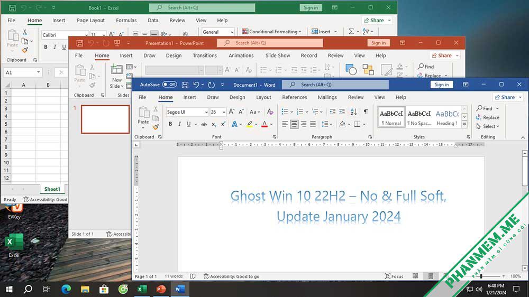Save the PowerPoint presentation
Image resolution: width=529 pixels, height=297 pixels.
(80, 43)
